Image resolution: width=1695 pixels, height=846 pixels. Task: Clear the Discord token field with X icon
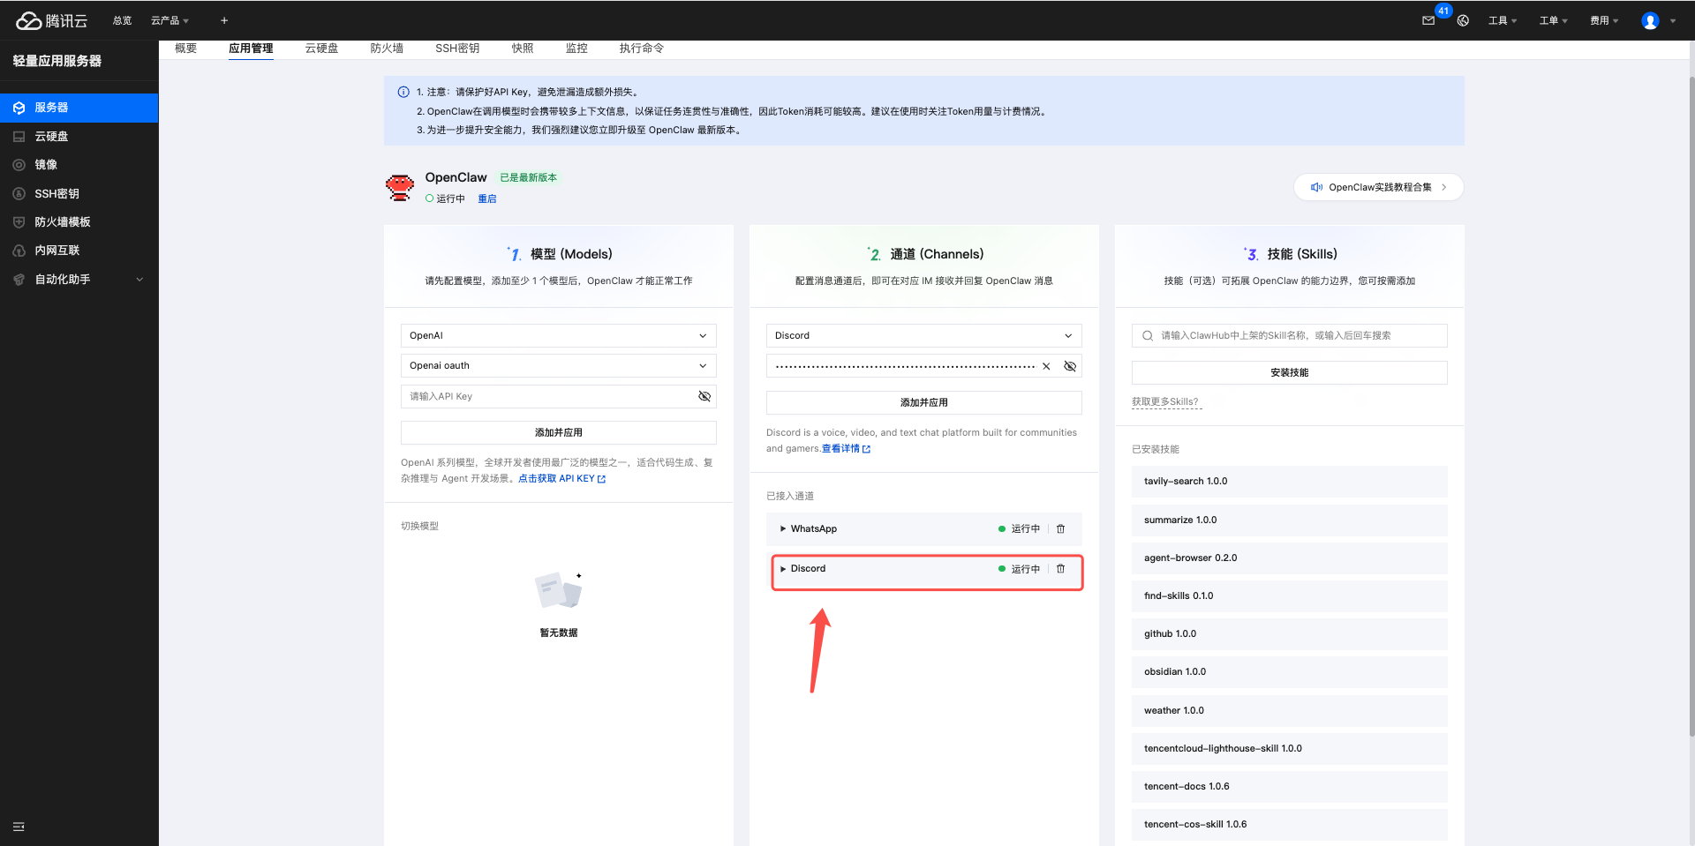(x=1046, y=366)
